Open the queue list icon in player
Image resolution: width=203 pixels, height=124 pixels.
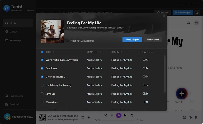(184, 117)
